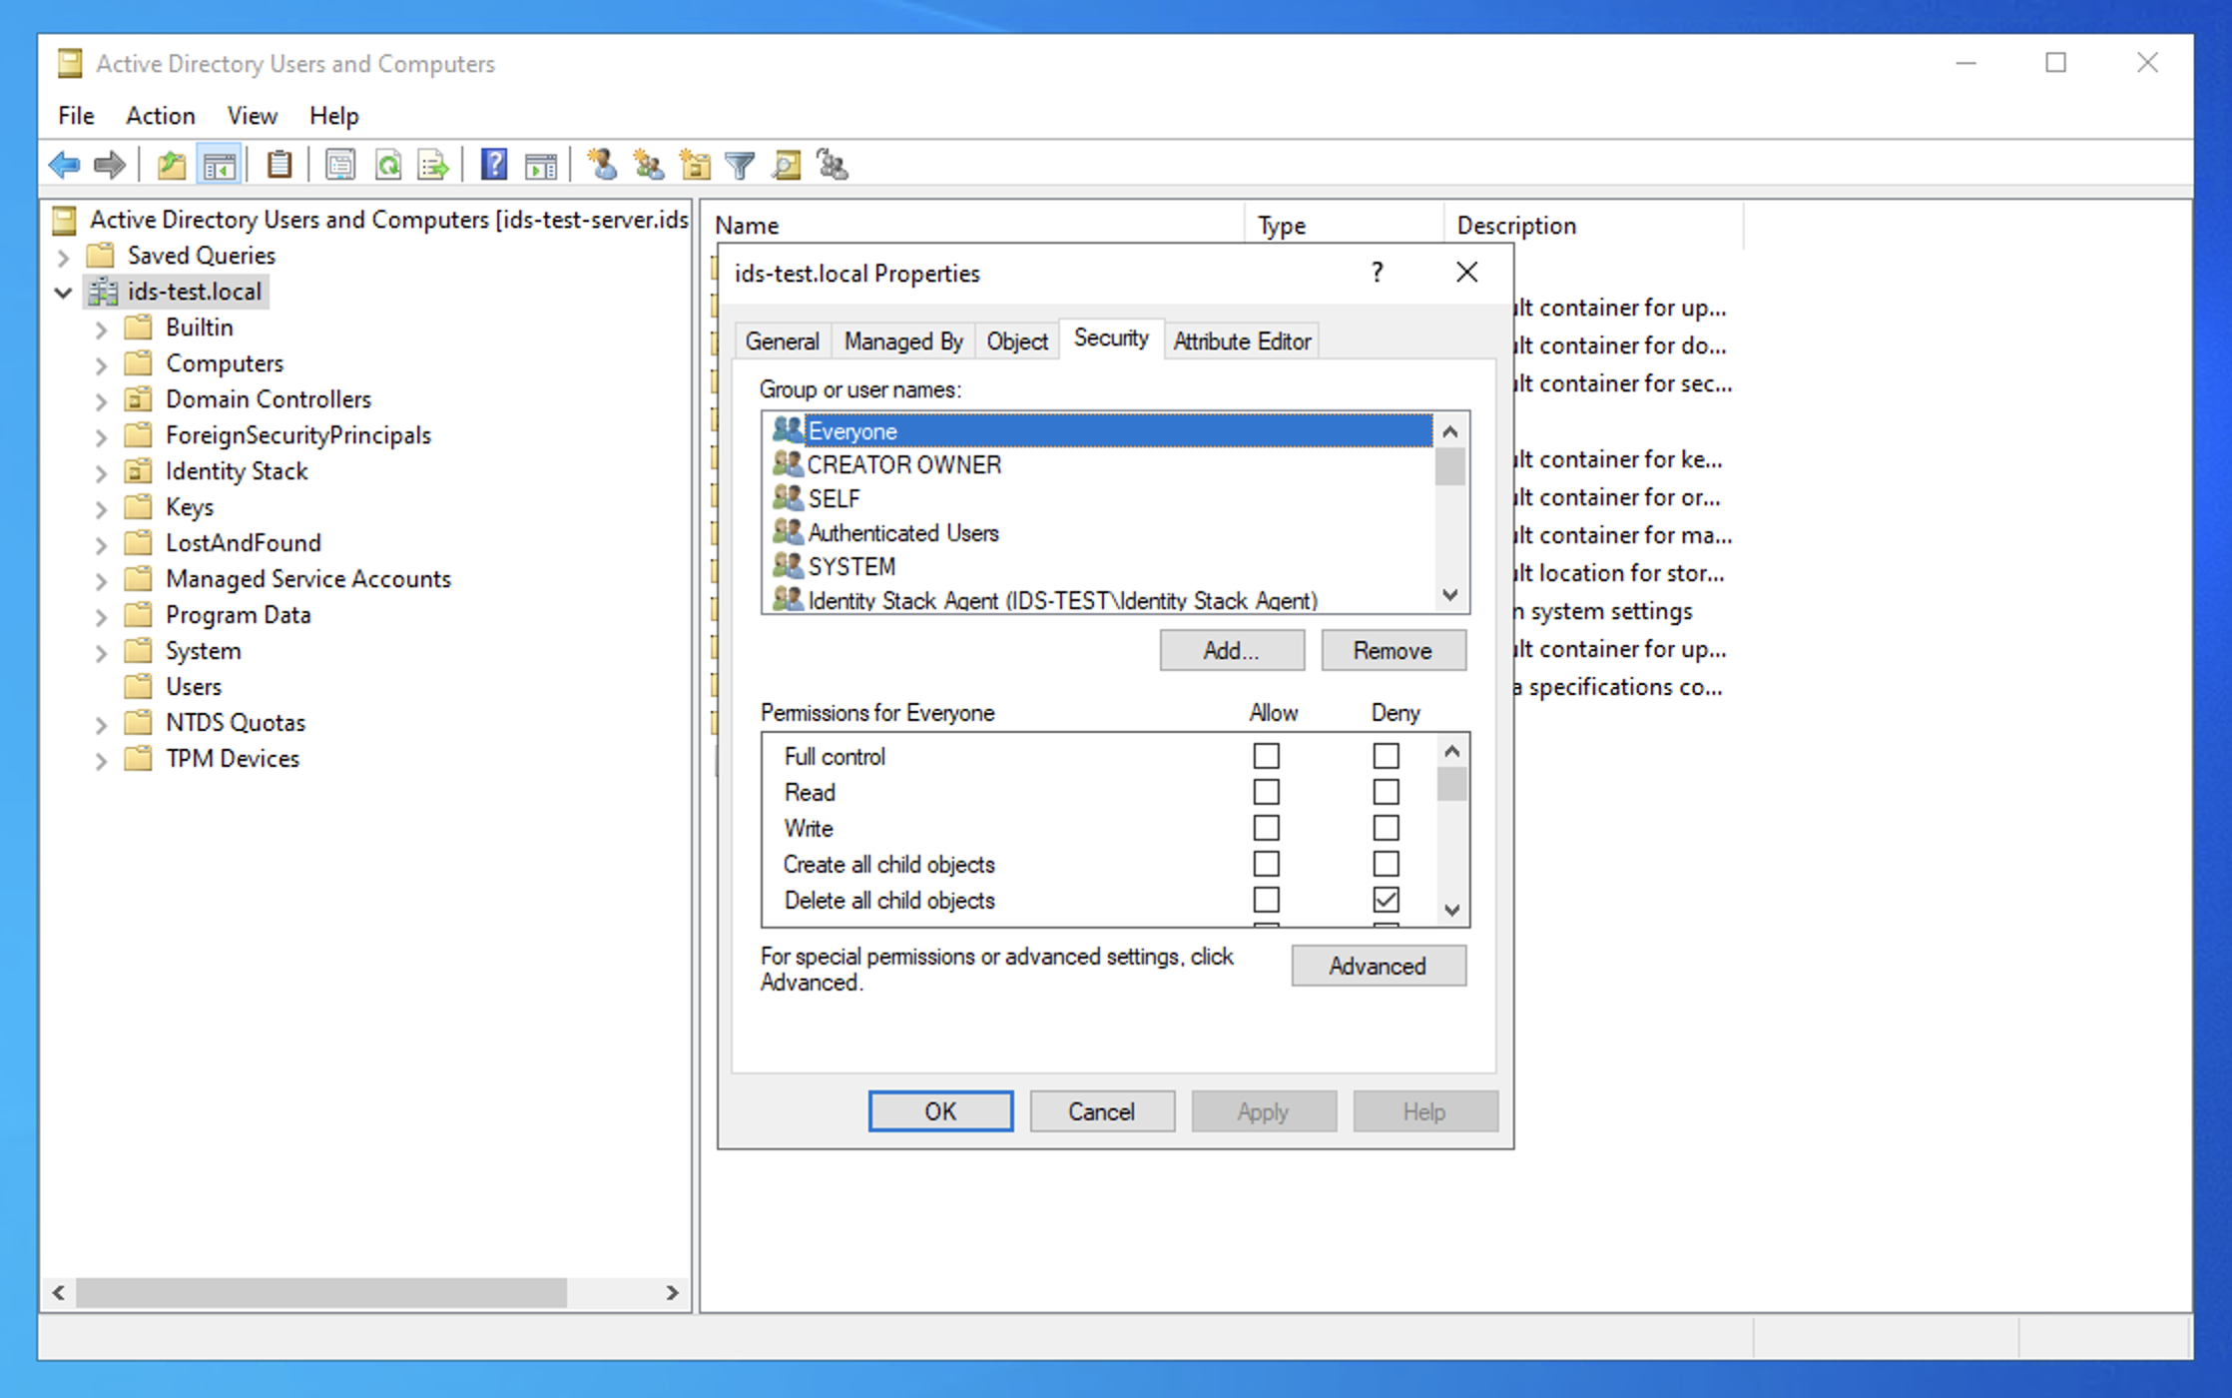This screenshot has height=1398, width=2232.
Task: Open the File menu
Action: [x=76, y=116]
